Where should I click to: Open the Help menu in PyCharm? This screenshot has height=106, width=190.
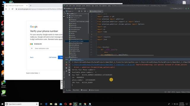click(x=109, y=6)
